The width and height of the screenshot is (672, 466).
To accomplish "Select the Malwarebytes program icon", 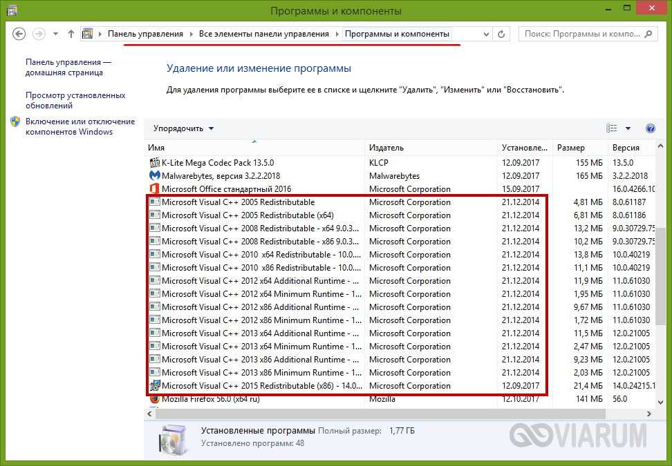I will point(155,176).
